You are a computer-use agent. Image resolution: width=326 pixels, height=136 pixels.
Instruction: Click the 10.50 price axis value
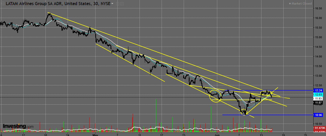click(x=319, y=124)
